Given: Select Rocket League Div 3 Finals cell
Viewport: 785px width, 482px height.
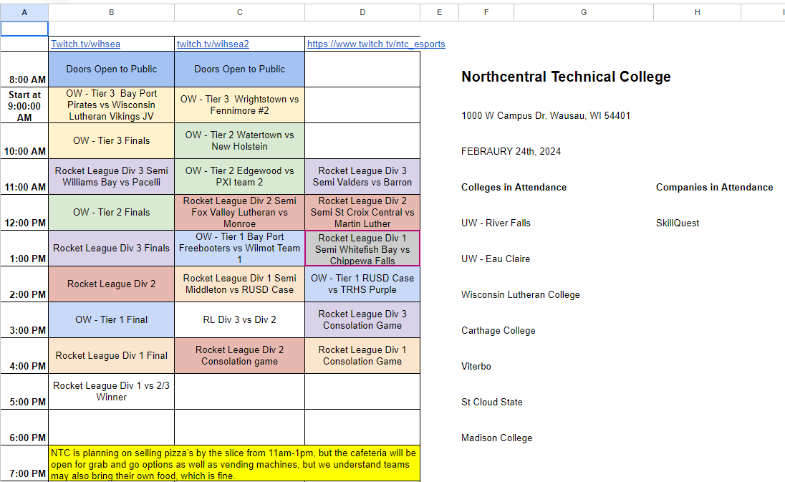Looking at the screenshot, I should (111, 249).
